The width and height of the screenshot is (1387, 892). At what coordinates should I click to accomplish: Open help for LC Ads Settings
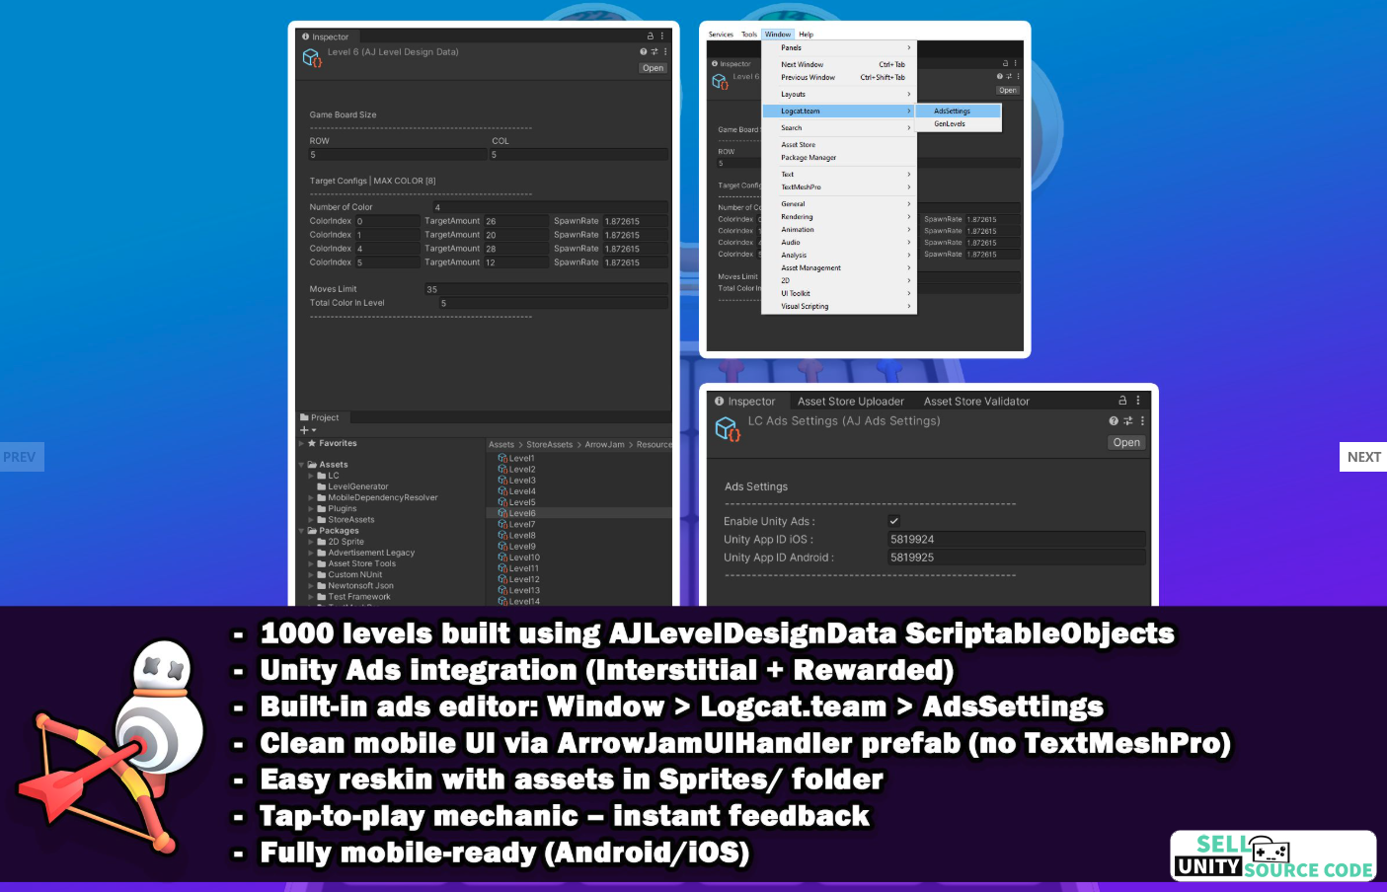(1114, 420)
